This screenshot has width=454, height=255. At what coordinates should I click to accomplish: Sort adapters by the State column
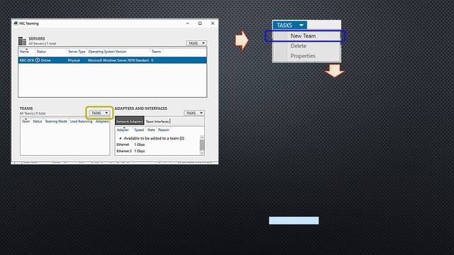point(151,130)
